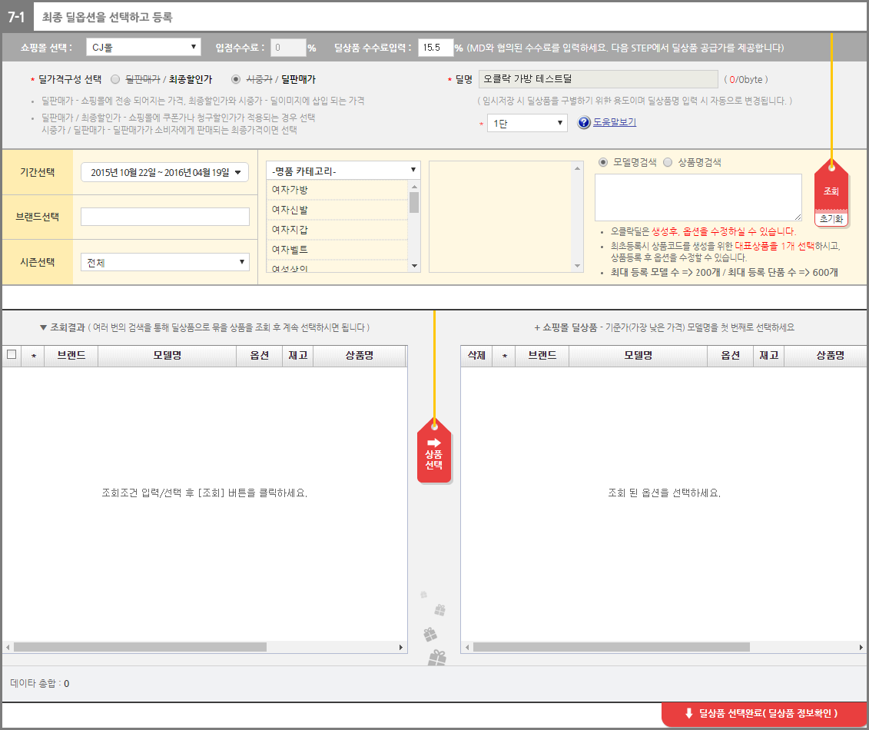The image size is (869, 730).
Task: Choose the 모델명검색 radio button
Action: coord(603,162)
